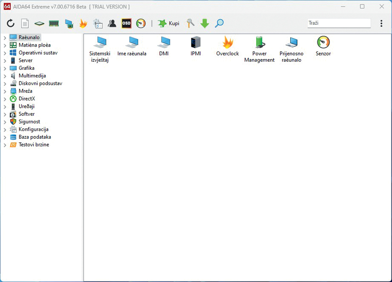Click the AIDA64 title bar logo
Image resolution: width=392 pixels, height=282 pixels.
pos(7,7)
